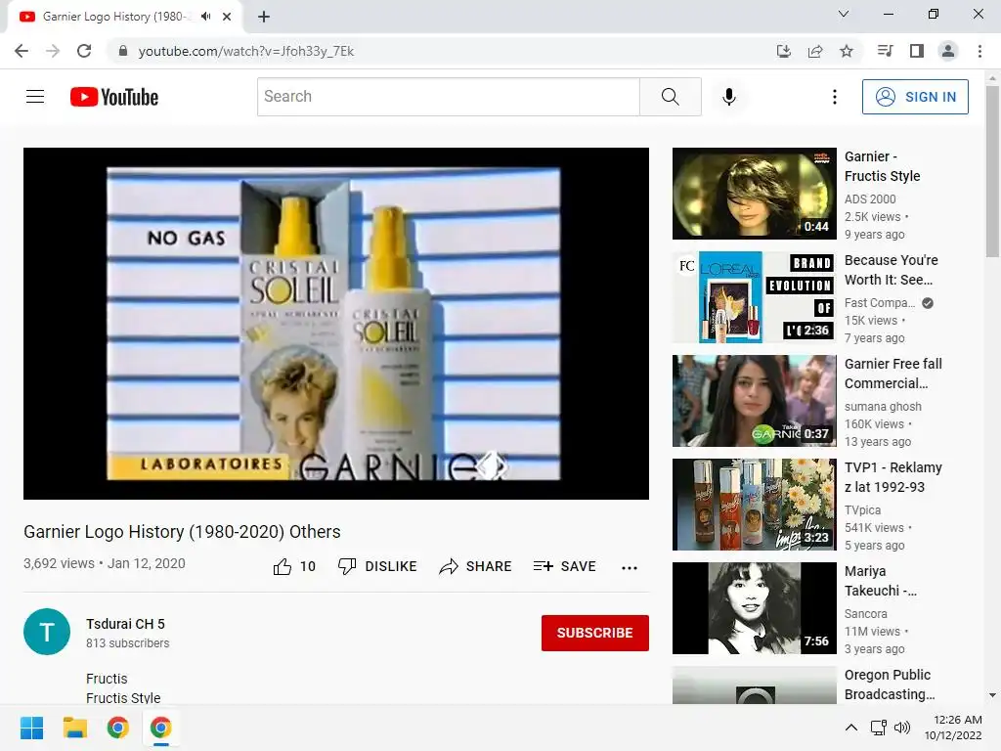Share the video with SHARE button
Image resolution: width=1001 pixels, height=751 pixels.
[x=476, y=566]
